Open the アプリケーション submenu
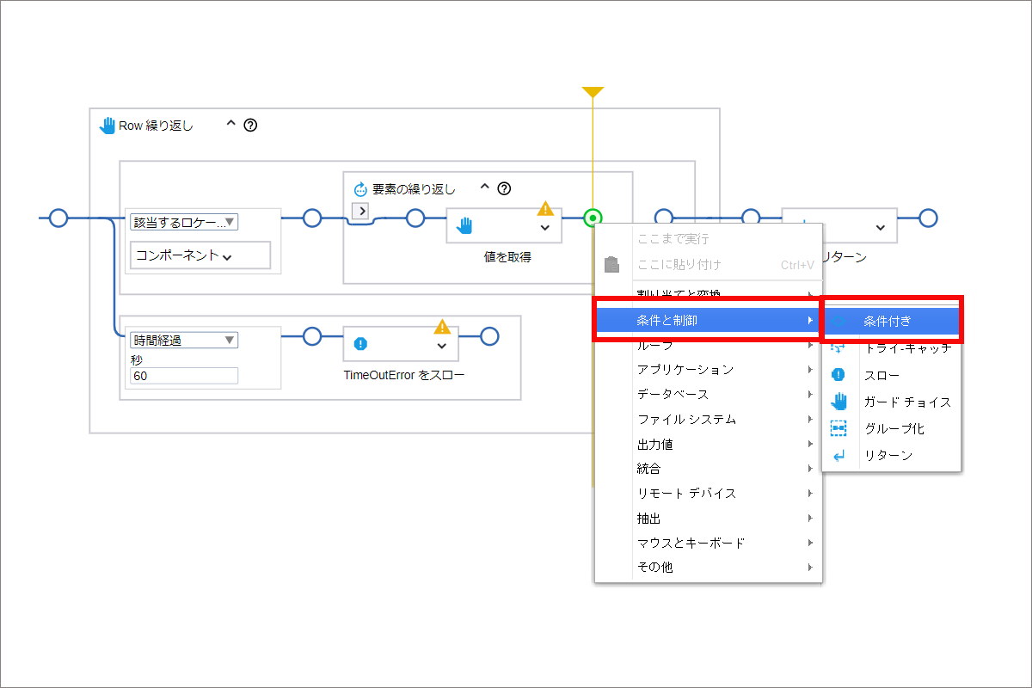This screenshot has height=688, width=1032. (x=708, y=369)
